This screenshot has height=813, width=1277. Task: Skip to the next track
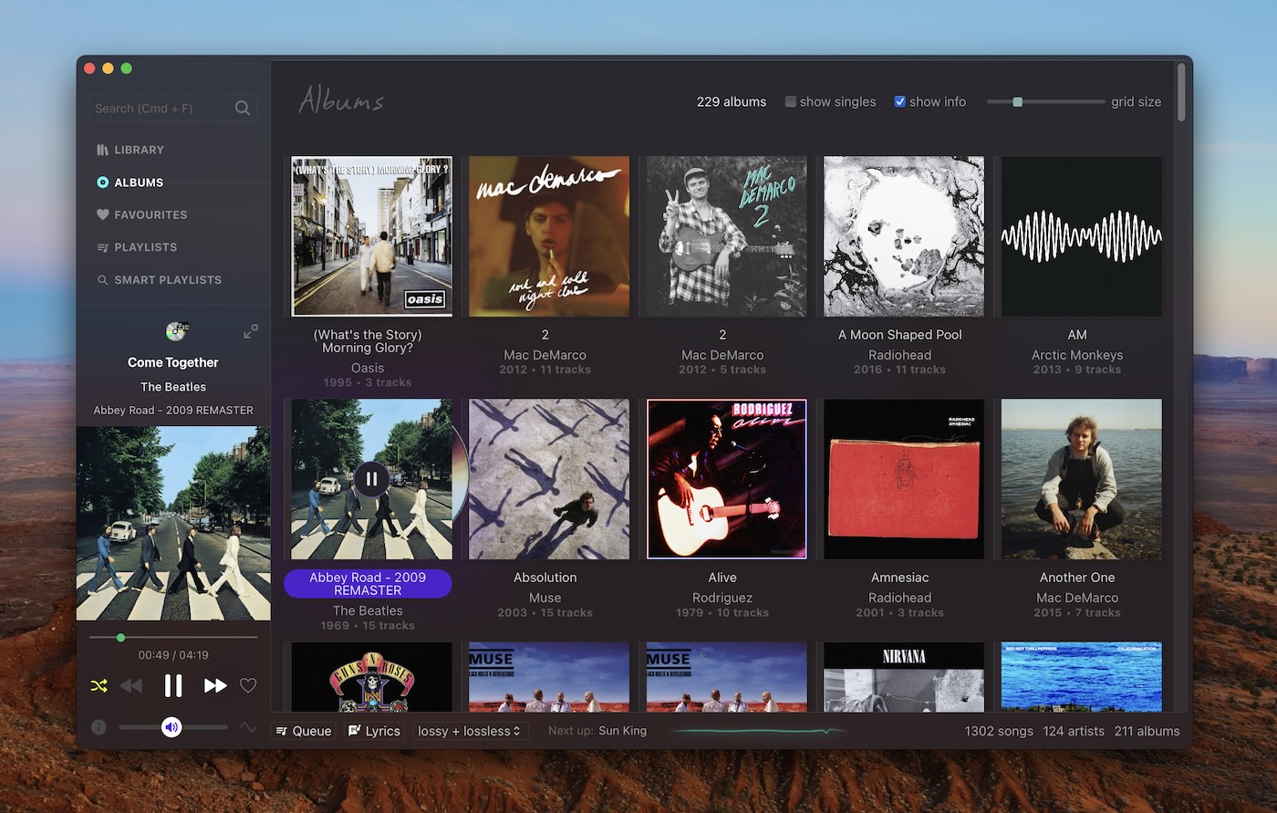click(215, 685)
